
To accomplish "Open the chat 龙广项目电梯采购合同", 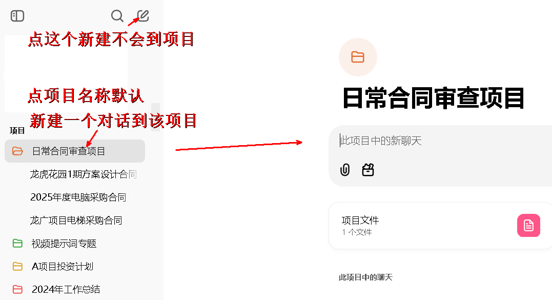I will coord(76,221).
